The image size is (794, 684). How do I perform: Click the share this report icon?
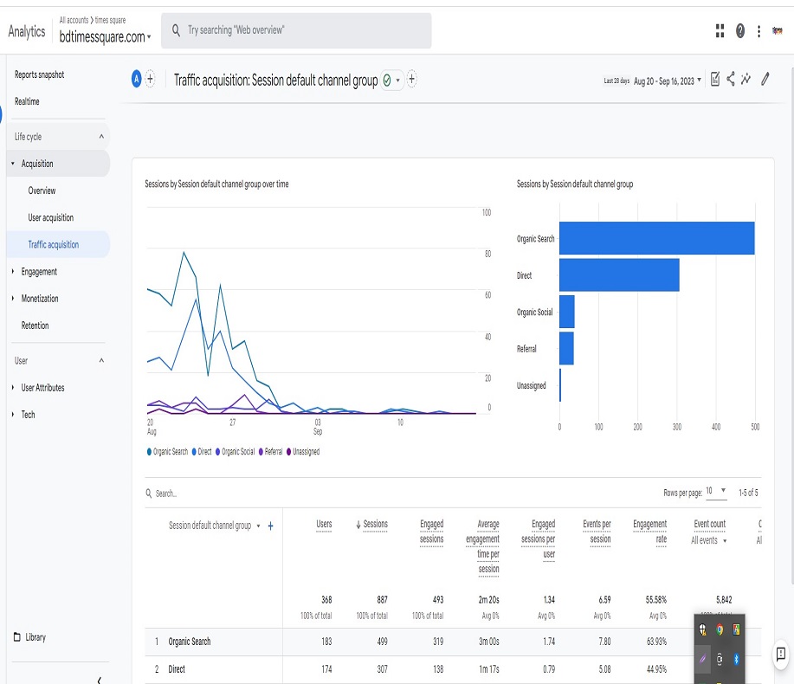click(x=730, y=79)
